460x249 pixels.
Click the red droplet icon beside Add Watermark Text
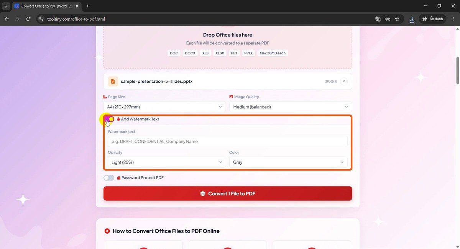[118, 119]
